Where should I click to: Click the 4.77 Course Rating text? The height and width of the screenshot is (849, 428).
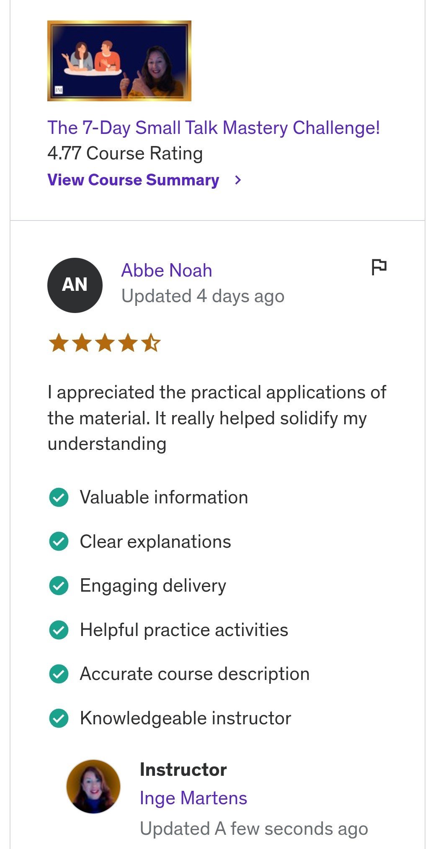click(125, 153)
